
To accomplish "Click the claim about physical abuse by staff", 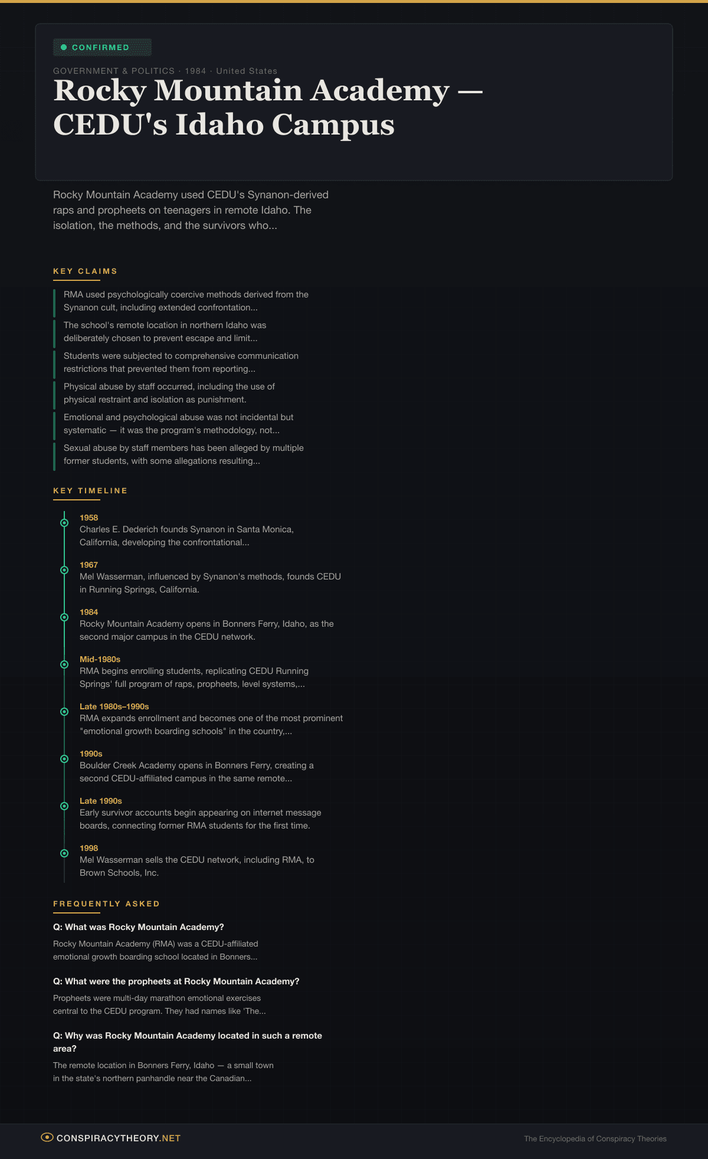I will coord(169,393).
